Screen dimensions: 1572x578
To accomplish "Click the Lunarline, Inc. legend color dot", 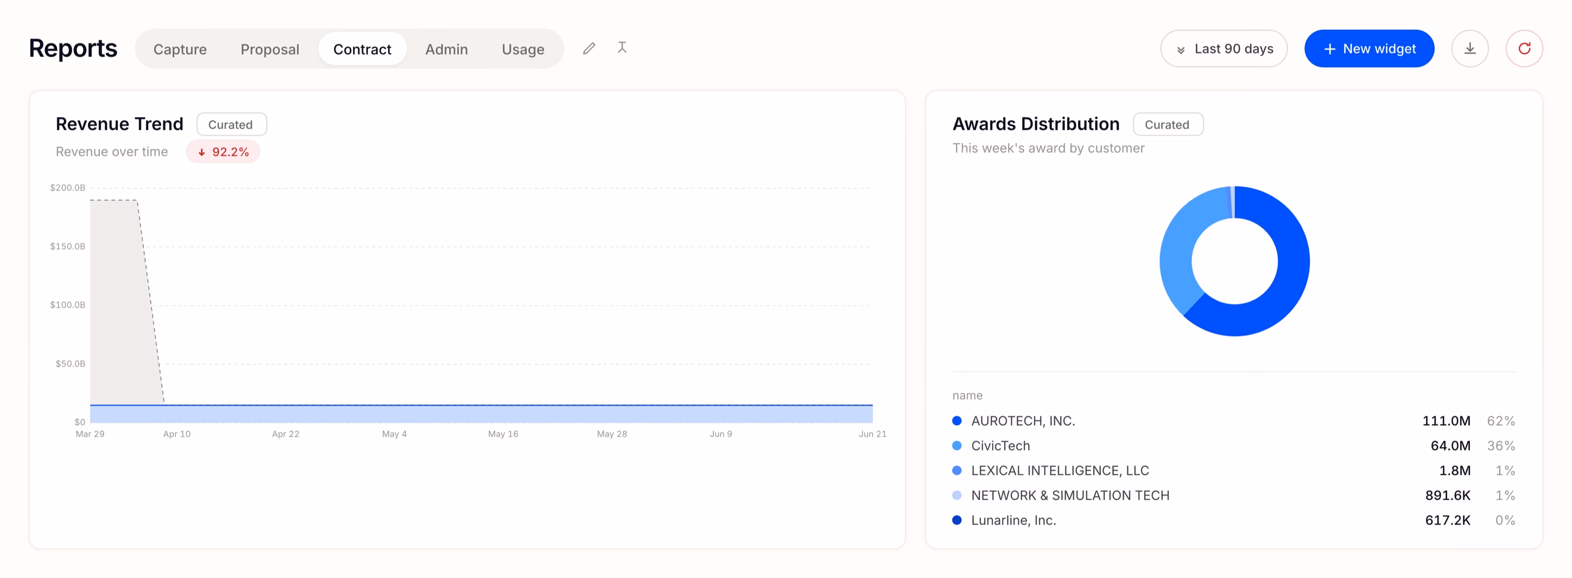I will click(957, 520).
